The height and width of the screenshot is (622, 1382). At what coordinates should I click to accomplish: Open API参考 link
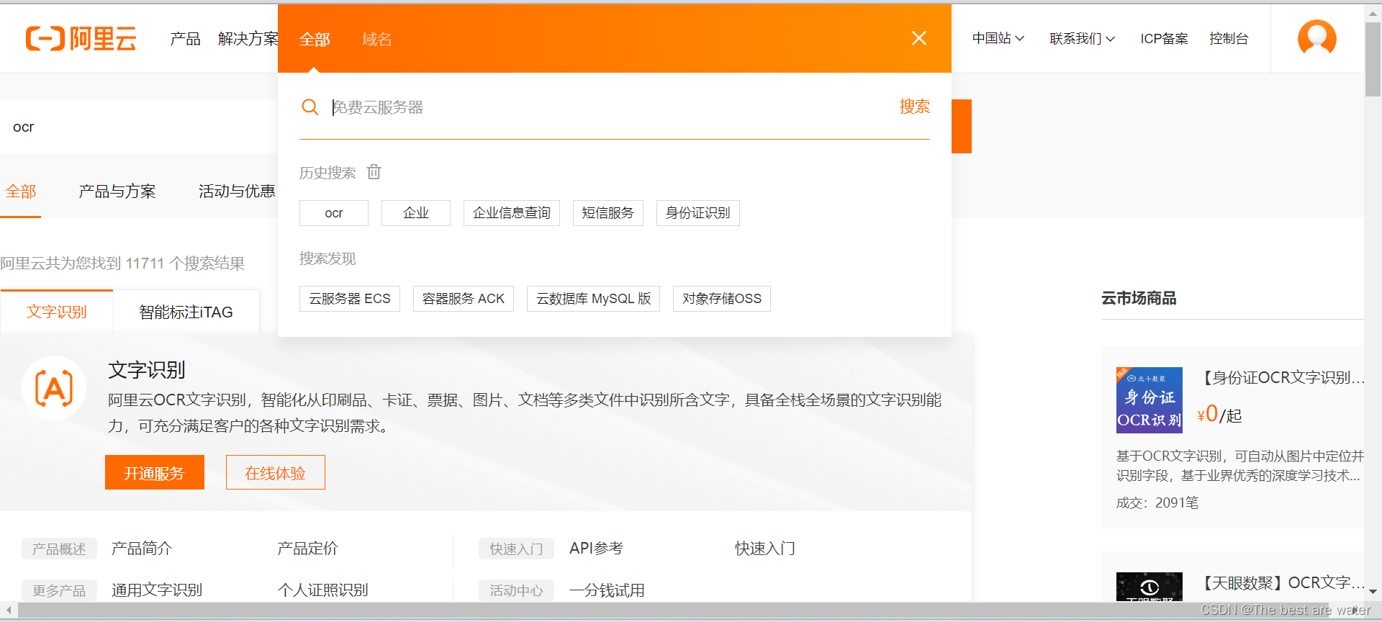(596, 549)
